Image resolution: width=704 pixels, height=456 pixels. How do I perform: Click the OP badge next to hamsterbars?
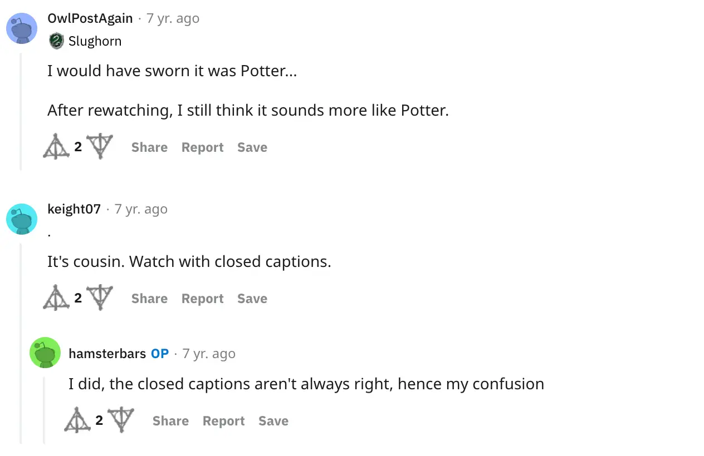coord(160,353)
